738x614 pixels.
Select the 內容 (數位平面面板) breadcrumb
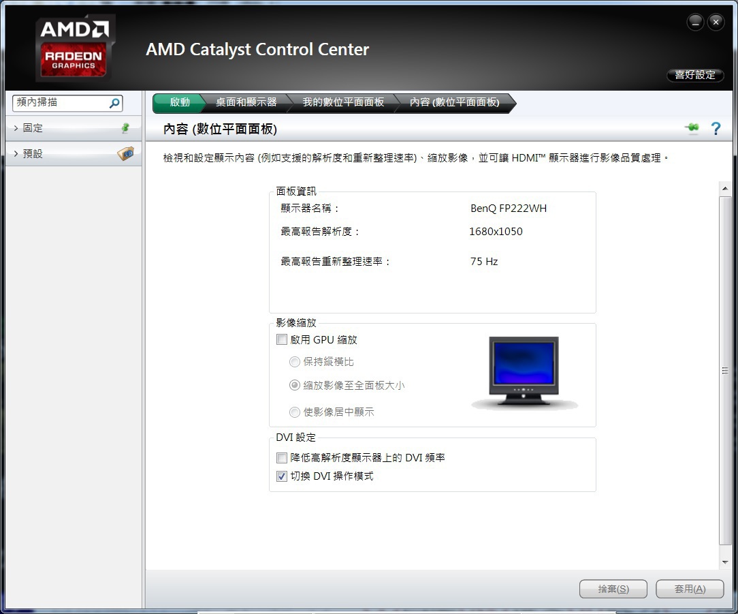[454, 102]
